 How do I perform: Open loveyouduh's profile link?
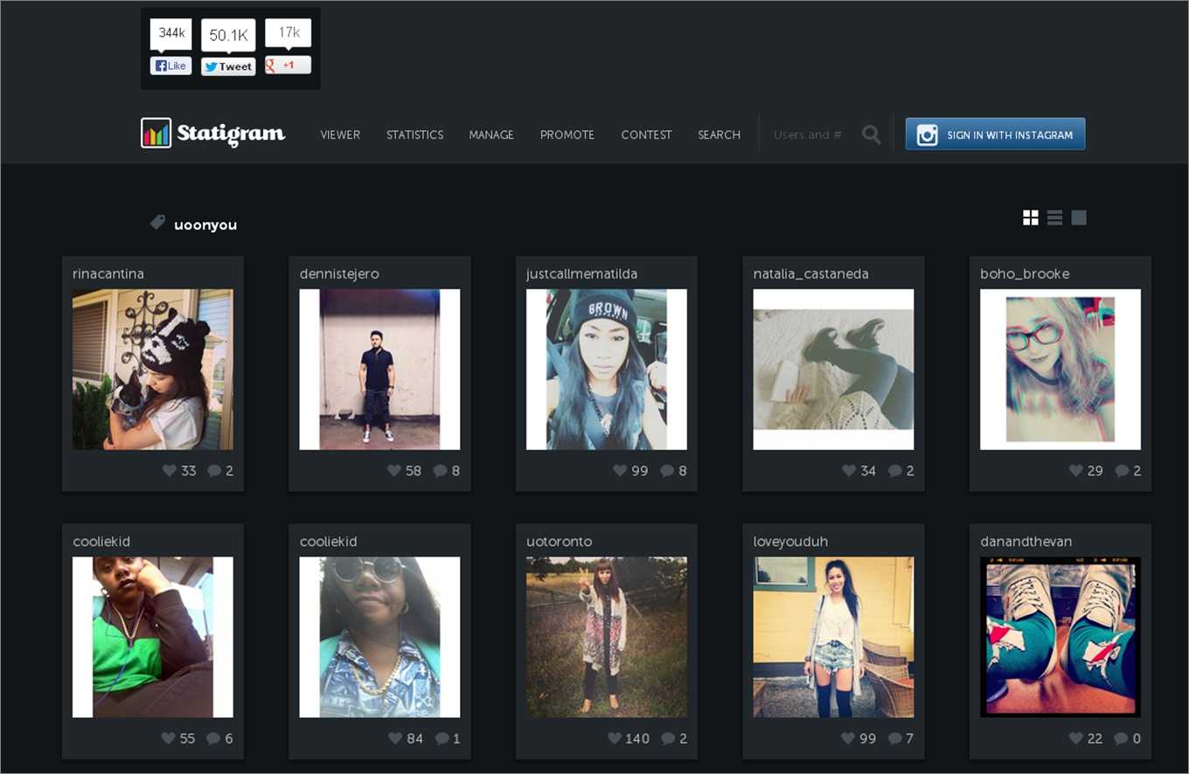(790, 542)
